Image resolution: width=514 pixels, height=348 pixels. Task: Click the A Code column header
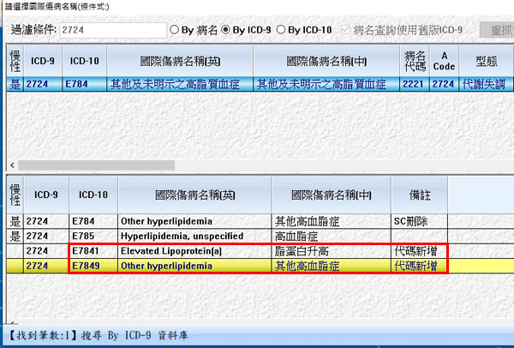(x=444, y=61)
